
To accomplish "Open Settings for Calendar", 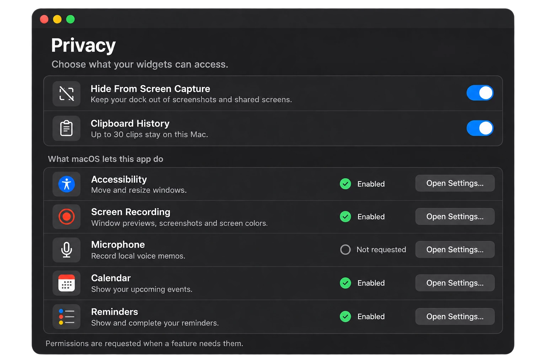I will (455, 283).
